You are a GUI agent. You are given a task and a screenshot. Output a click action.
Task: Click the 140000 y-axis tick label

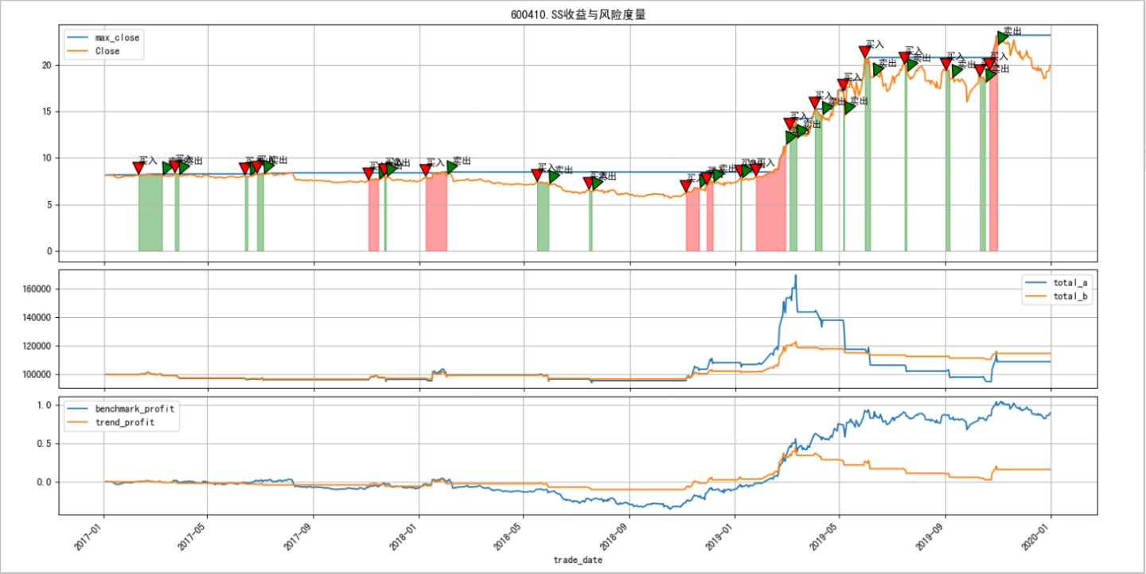pos(37,318)
